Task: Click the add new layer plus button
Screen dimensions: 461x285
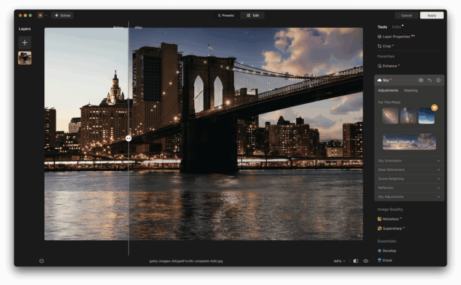Action: pyautogui.click(x=25, y=42)
